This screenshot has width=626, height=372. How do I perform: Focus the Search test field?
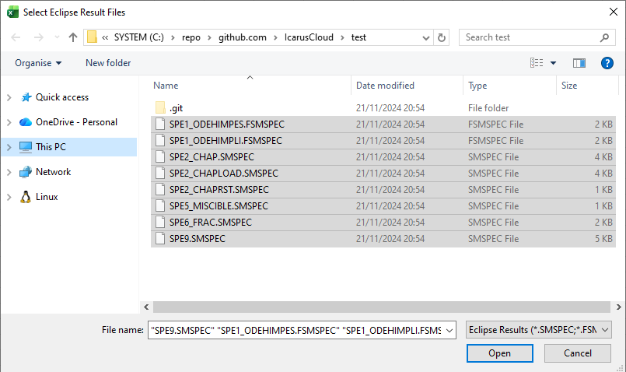(x=537, y=37)
